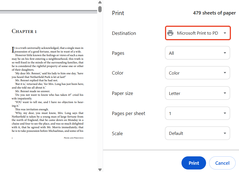Click the 479 sheets of paper summary
This screenshot has height=172, width=239.
[x=214, y=13]
